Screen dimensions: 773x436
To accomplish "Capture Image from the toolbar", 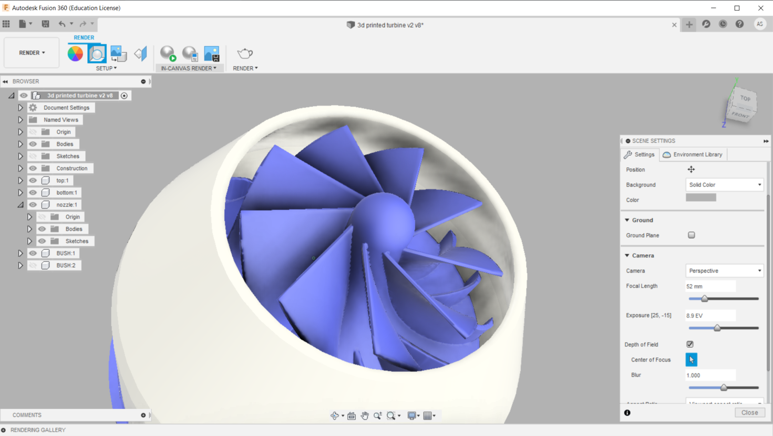I will point(212,54).
